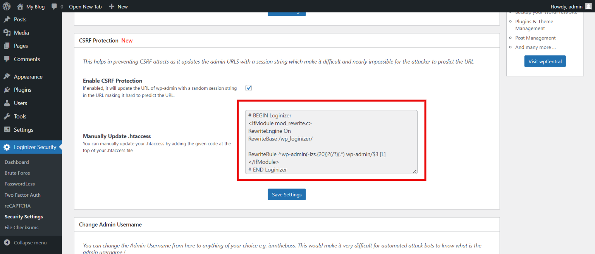Click the textarea resize handle corner

point(414,171)
